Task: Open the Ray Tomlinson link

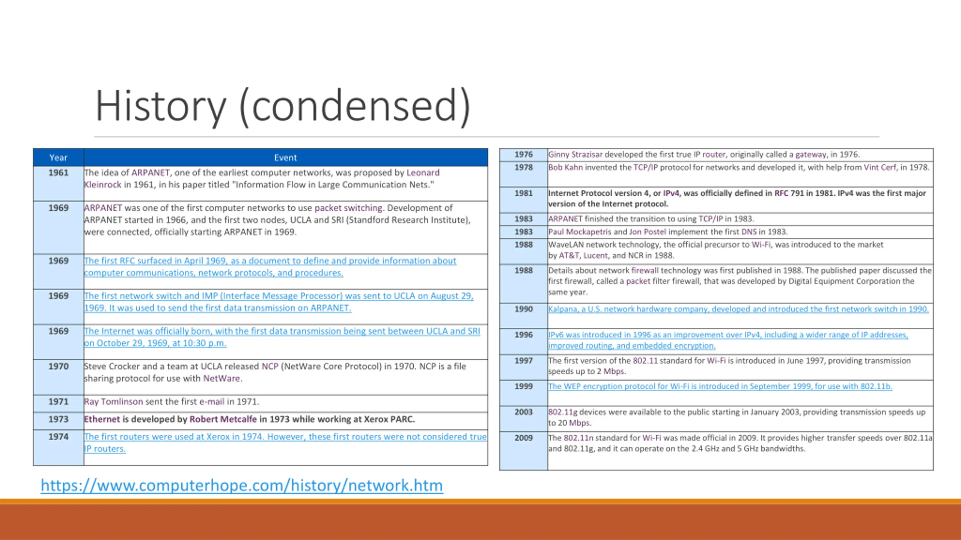Action: click(113, 402)
